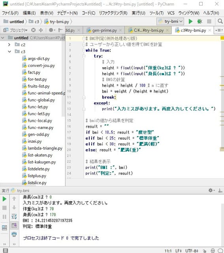Open the ナビゲート(N) menu
This screenshot has height=253, width=224.
point(68,13)
